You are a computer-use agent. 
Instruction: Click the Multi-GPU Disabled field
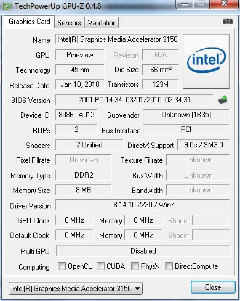pos(143,251)
